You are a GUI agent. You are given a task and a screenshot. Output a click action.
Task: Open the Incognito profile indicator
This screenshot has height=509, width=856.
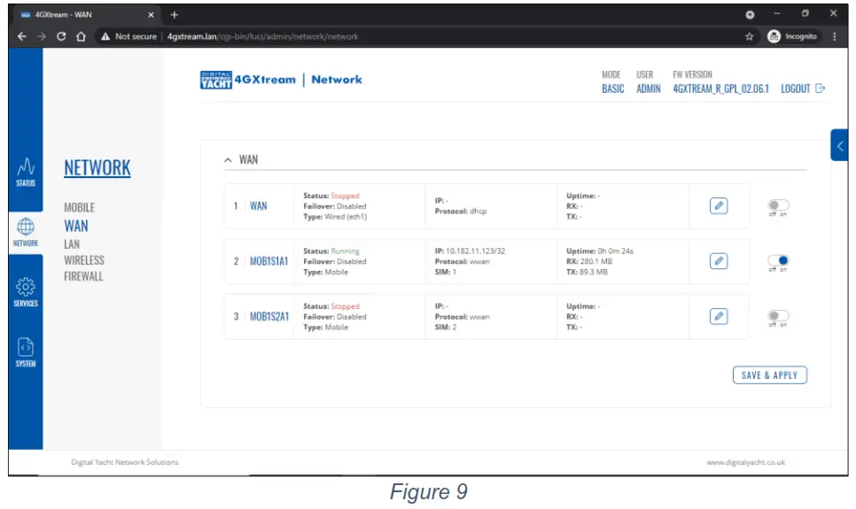[792, 36]
